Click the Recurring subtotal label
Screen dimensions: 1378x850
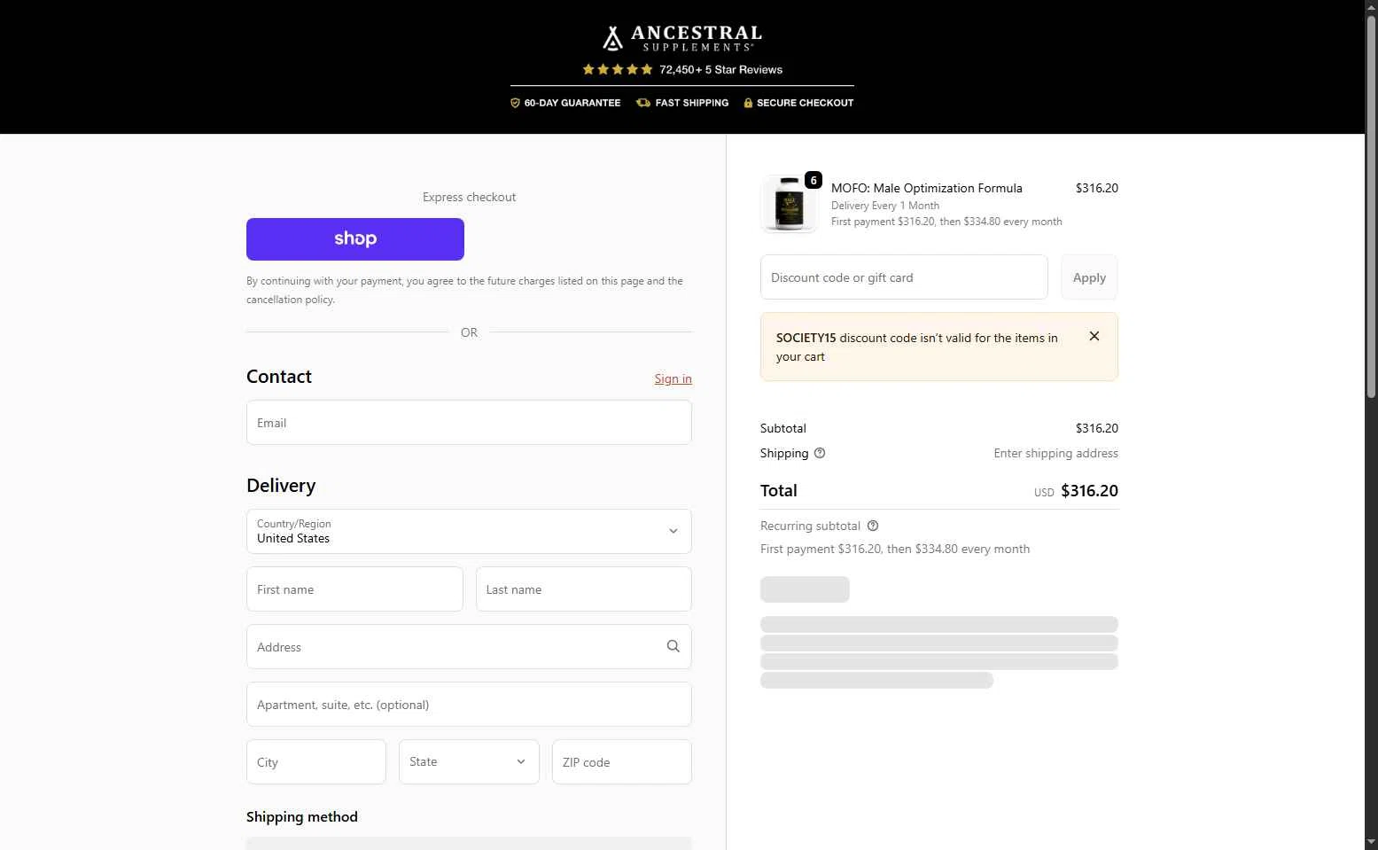810,526
